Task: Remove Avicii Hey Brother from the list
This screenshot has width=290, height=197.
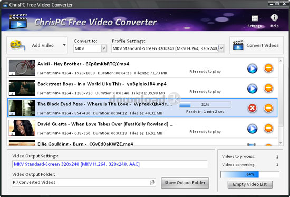Action: coord(268,68)
